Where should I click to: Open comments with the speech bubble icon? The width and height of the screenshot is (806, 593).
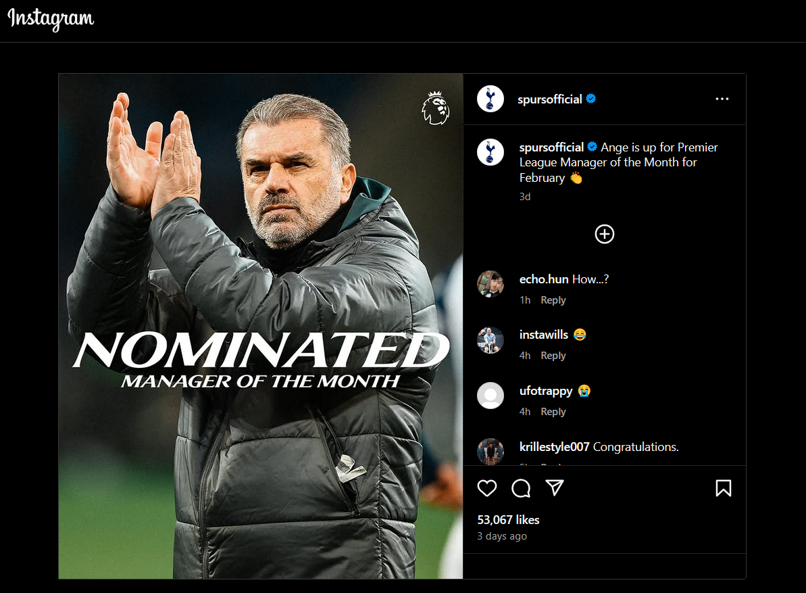point(521,488)
